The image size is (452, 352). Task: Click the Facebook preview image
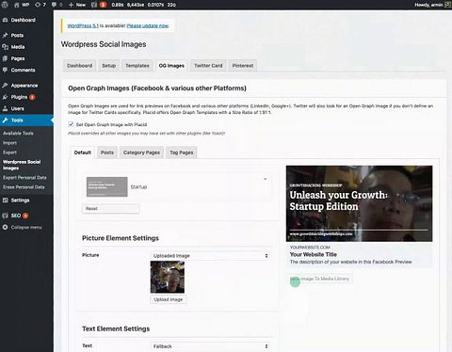coord(359,203)
